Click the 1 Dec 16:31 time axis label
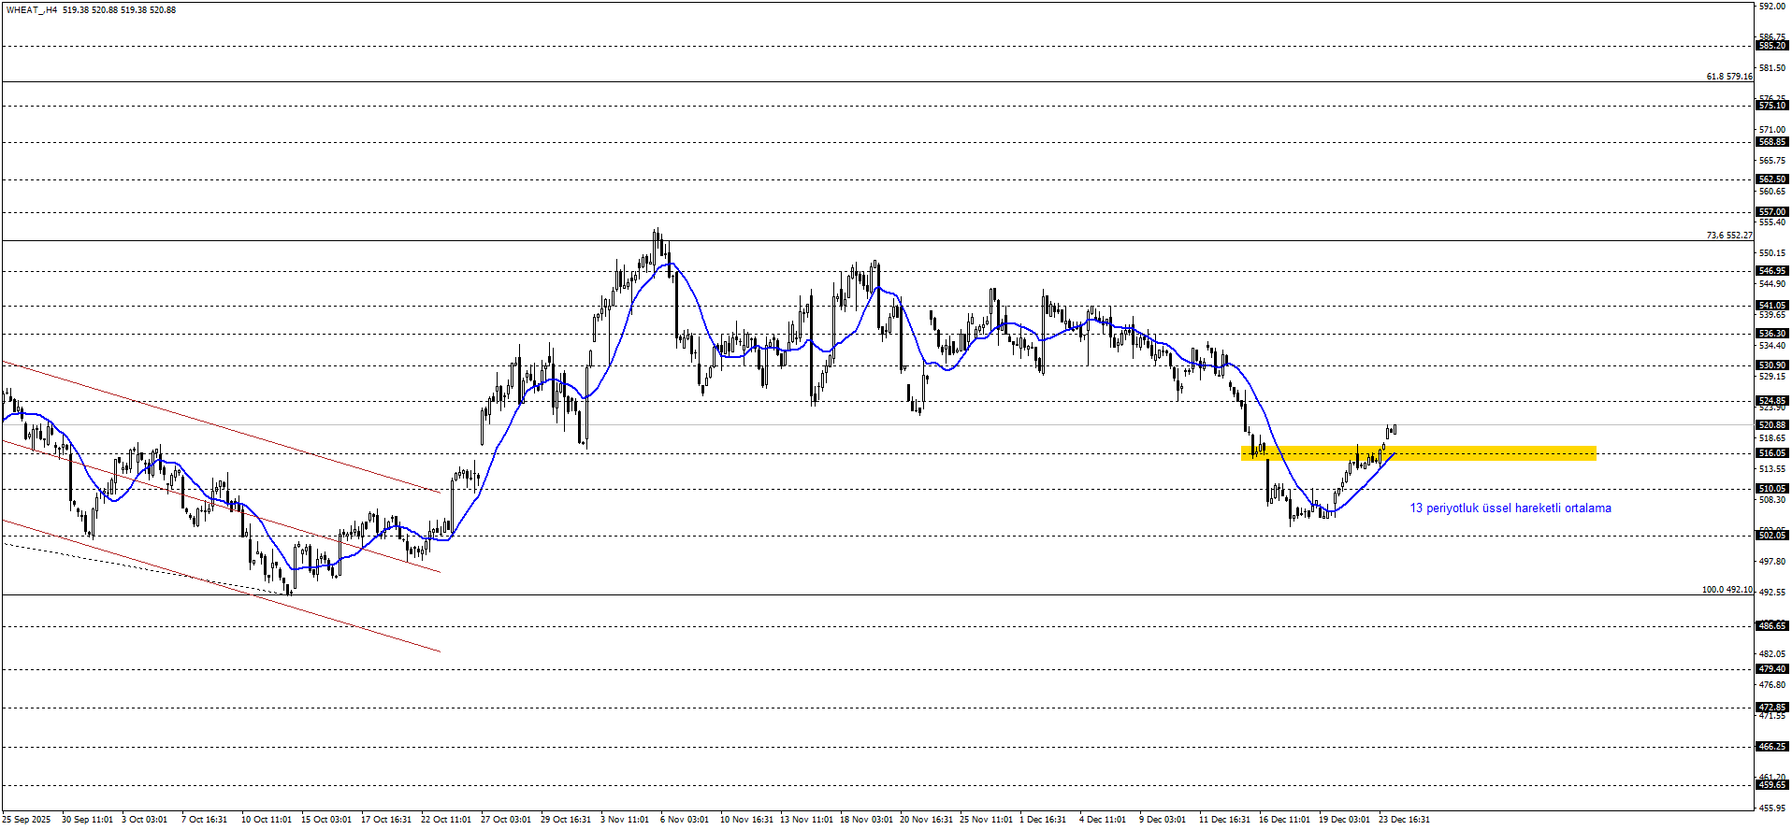 click(x=1043, y=820)
